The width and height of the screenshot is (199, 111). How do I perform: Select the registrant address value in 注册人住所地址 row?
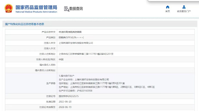(86, 54)
